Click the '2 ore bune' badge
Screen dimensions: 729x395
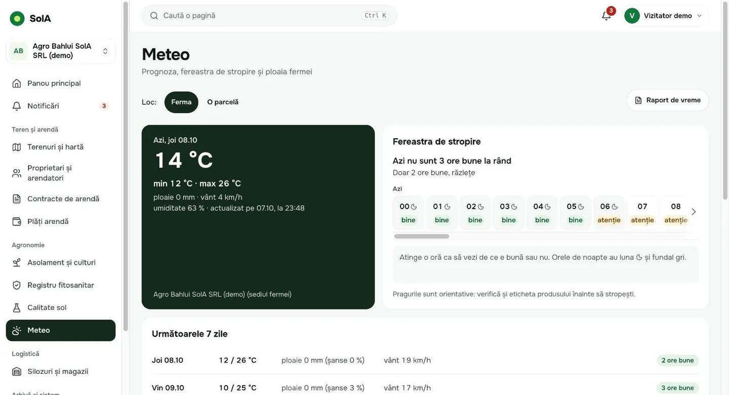pos(677,361)
